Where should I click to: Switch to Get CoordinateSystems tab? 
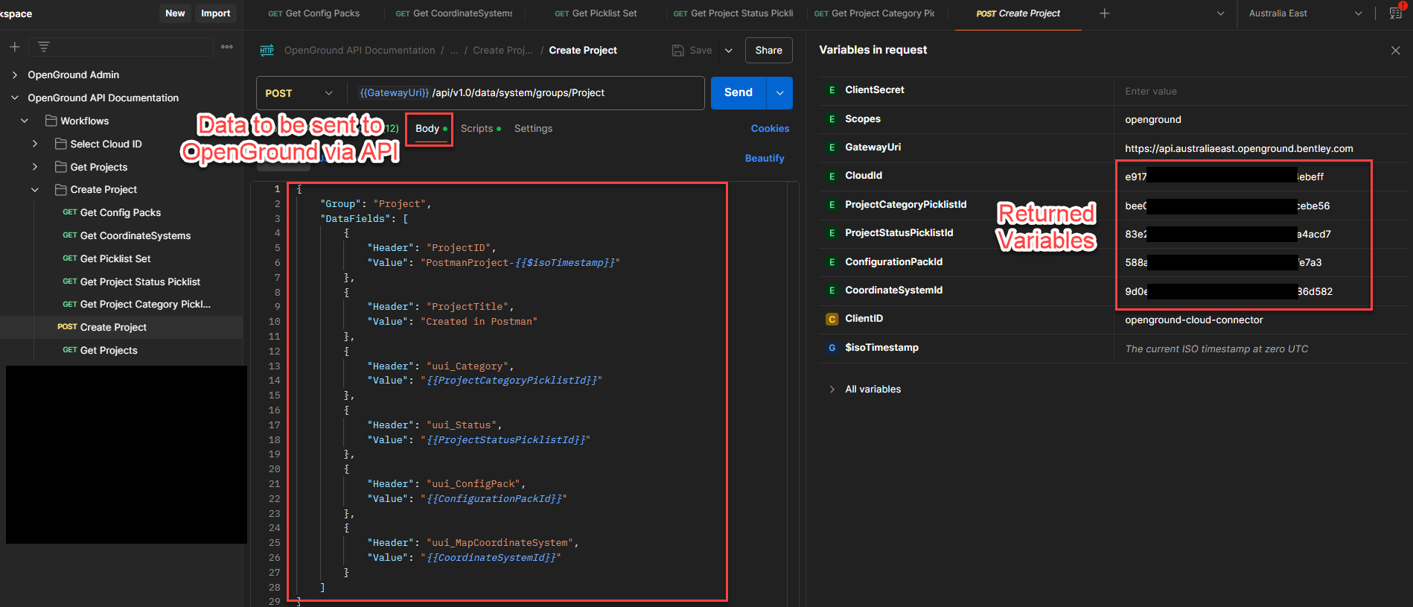pos(454,13)
